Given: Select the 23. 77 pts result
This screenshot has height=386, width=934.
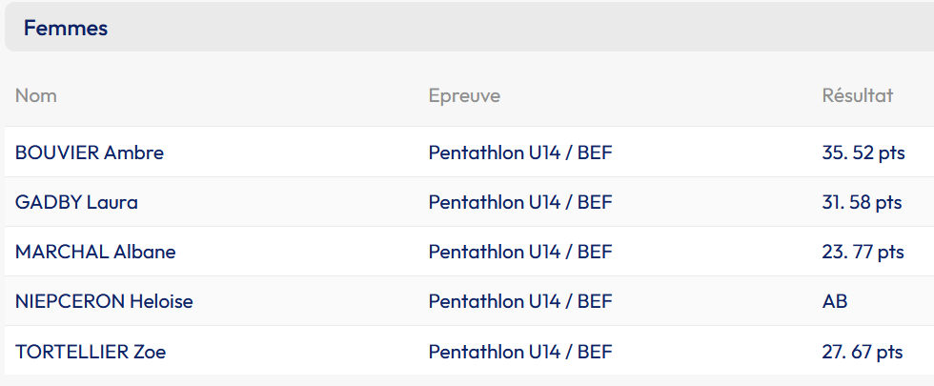Looking at the screenshot, I should click(x=863, y=252).
